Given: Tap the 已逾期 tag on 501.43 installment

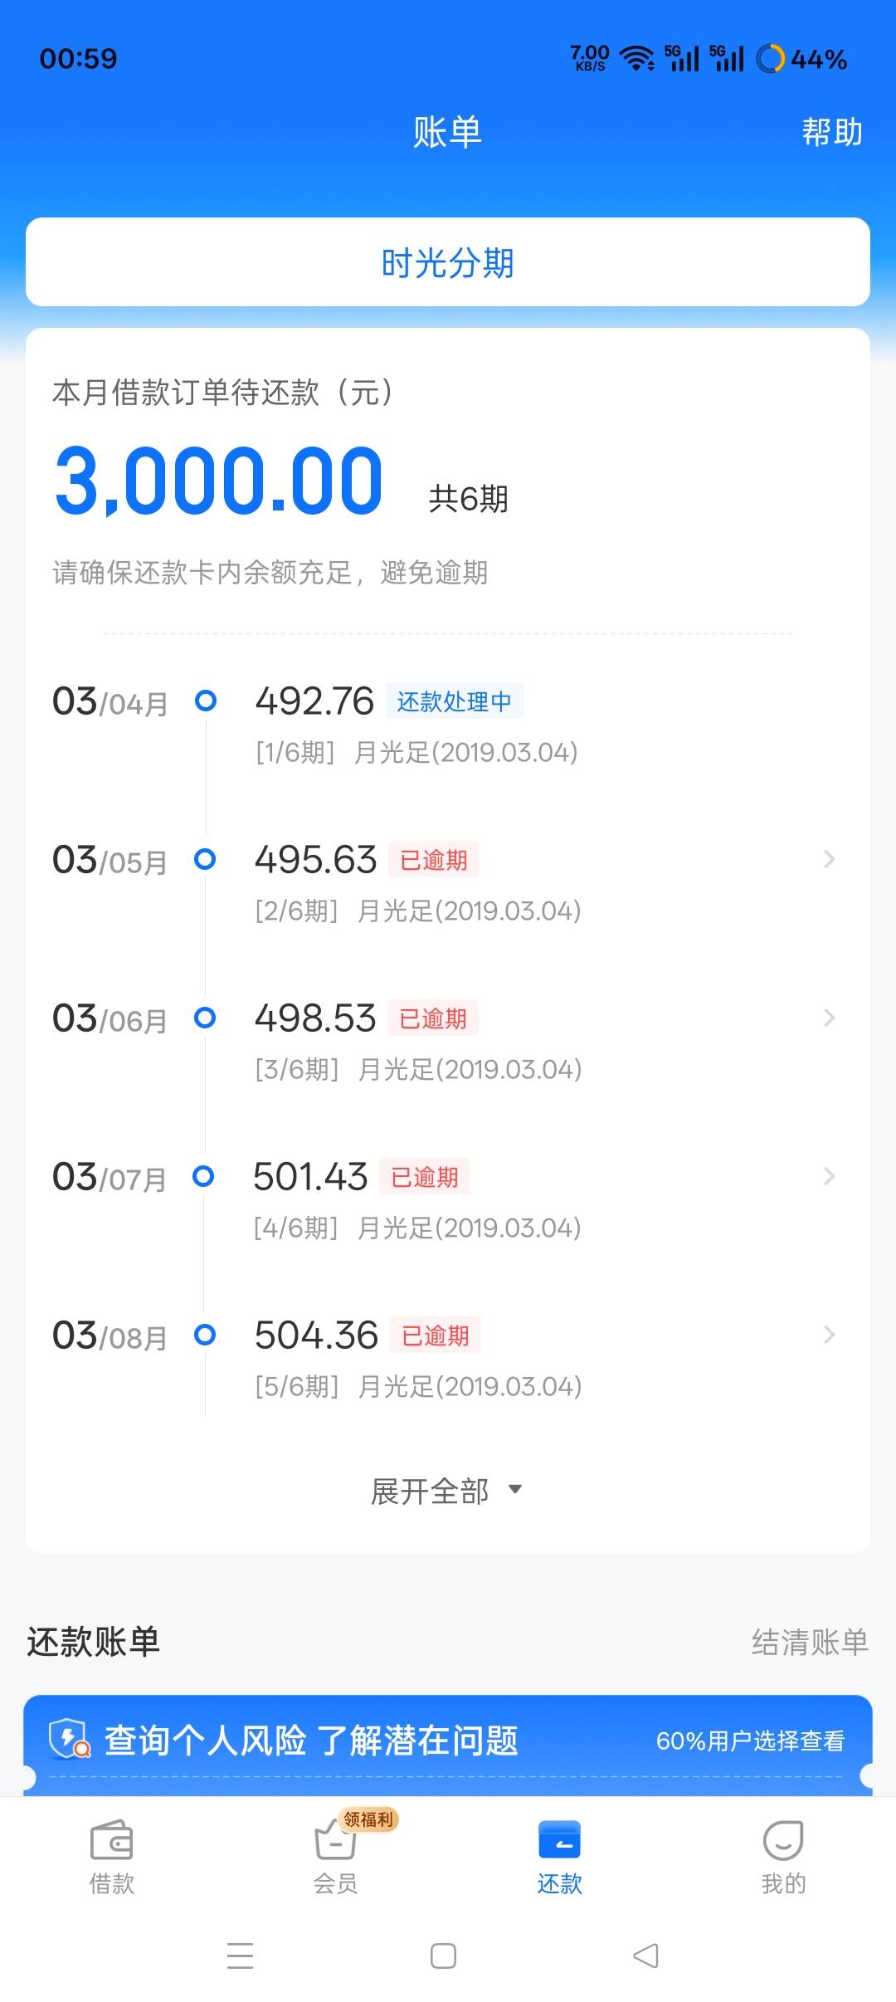Looking at the screenshot, I should (425, 1177).
